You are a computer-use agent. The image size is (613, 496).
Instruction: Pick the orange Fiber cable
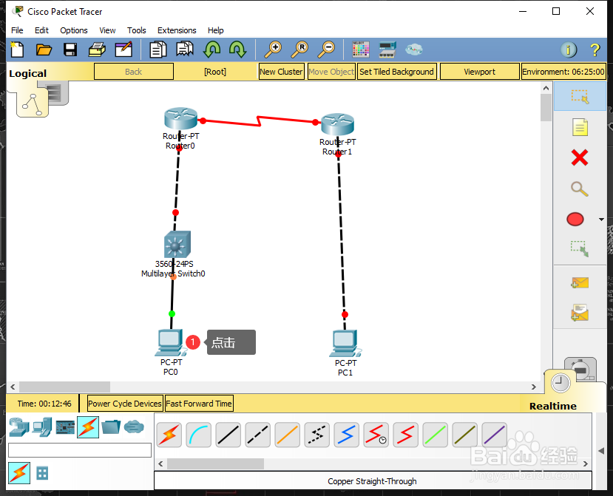288,435
